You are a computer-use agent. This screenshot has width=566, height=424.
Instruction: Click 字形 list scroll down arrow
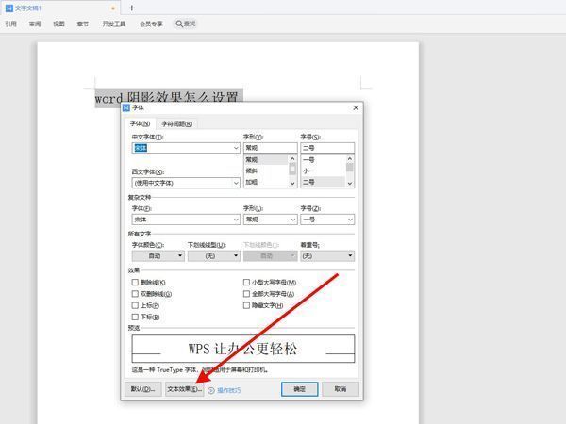click(x=292, y=183)
